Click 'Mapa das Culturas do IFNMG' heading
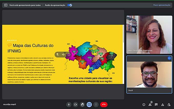Image resolution: width=174 pixels, height=109 pixels. pyautogui.click(x=30, y=48)
